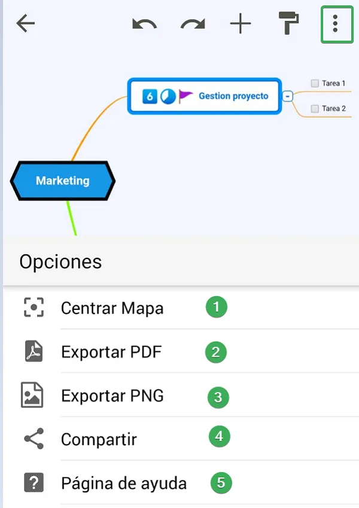
Task: Collapse the Gestion proyecto branch
Action: click(x=287, y=96)
